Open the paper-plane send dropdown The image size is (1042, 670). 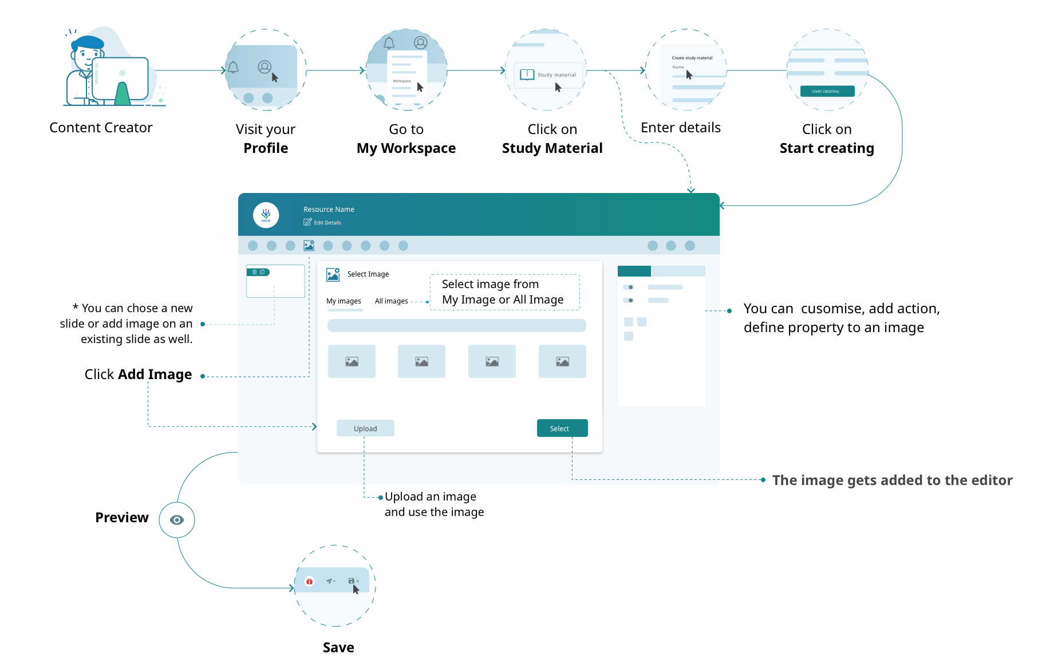(330, 581)
